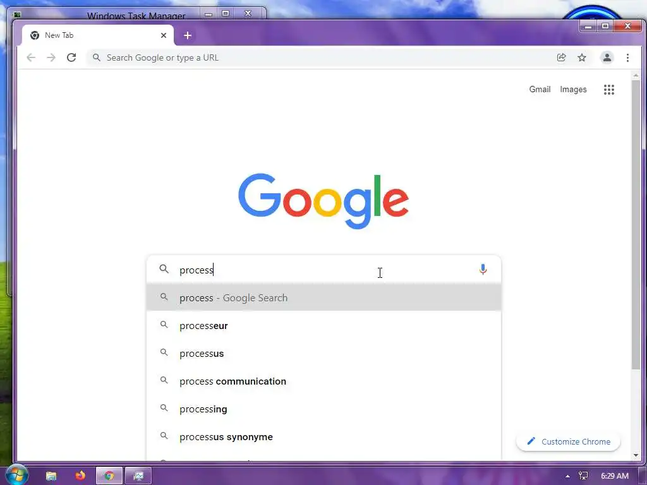Open the Images link
647x485 pixels.
(x=573, y=90)
